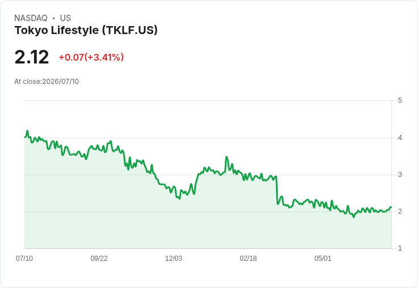Screen dimensions: 418x288
Task: Click the 2 price axis label
Action: tap(400, 211)
